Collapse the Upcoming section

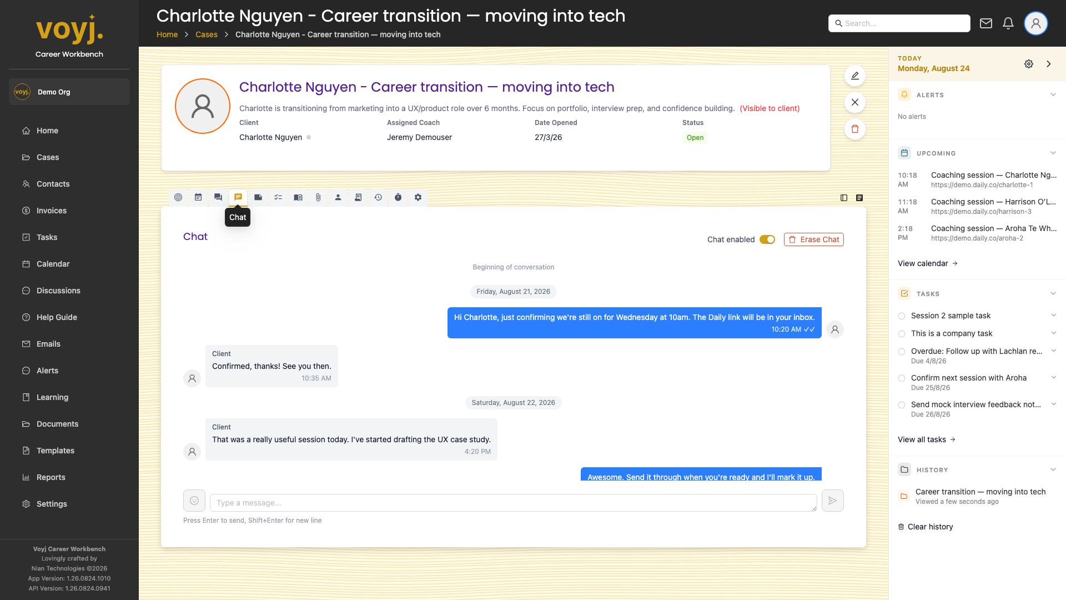pyautogui.click(x=1053, y=153)
